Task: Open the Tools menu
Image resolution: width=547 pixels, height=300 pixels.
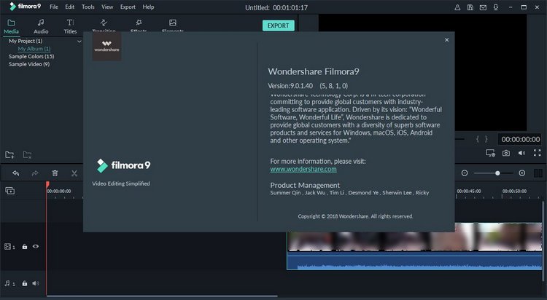Action: (88, 7)
